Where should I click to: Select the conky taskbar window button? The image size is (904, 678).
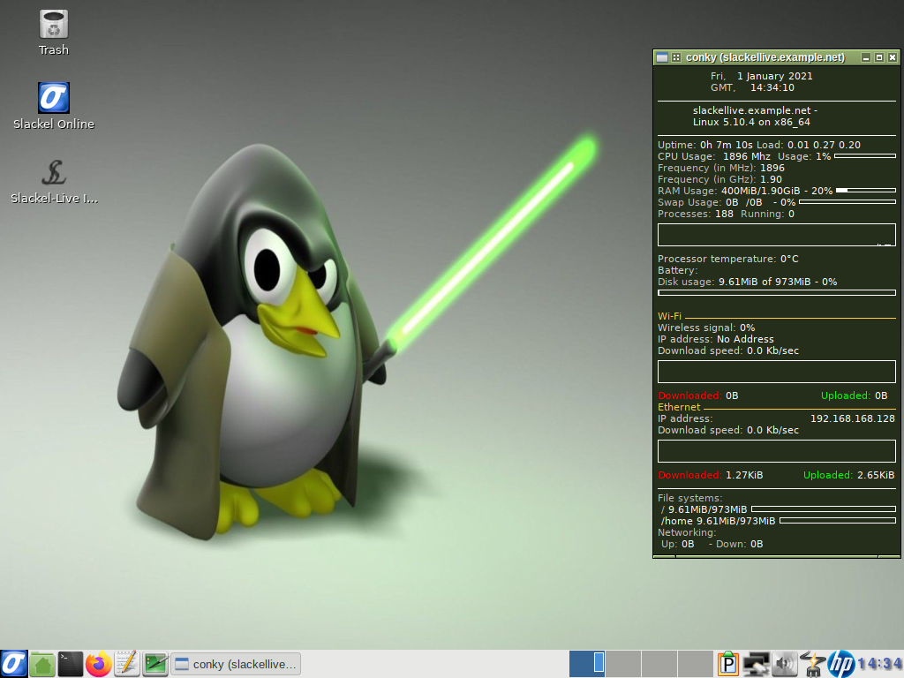coord(236,664)
